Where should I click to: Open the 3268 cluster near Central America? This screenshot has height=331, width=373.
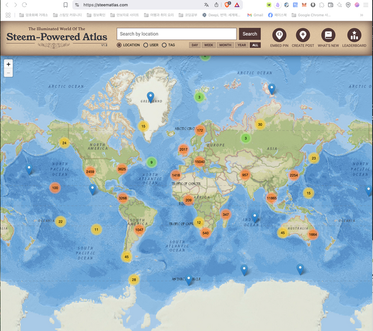pos(122,198)
